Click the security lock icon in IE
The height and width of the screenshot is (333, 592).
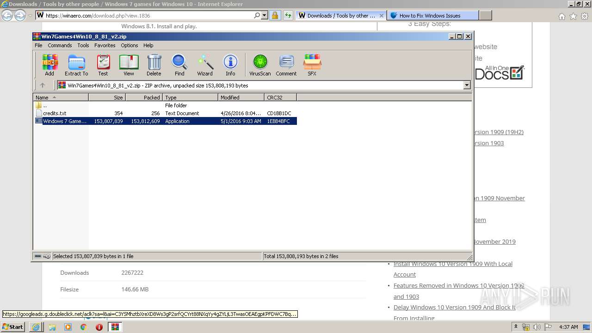pyautogui.click(x=275, y=15)
